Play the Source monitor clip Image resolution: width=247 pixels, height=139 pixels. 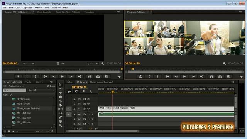coord(62,76)
